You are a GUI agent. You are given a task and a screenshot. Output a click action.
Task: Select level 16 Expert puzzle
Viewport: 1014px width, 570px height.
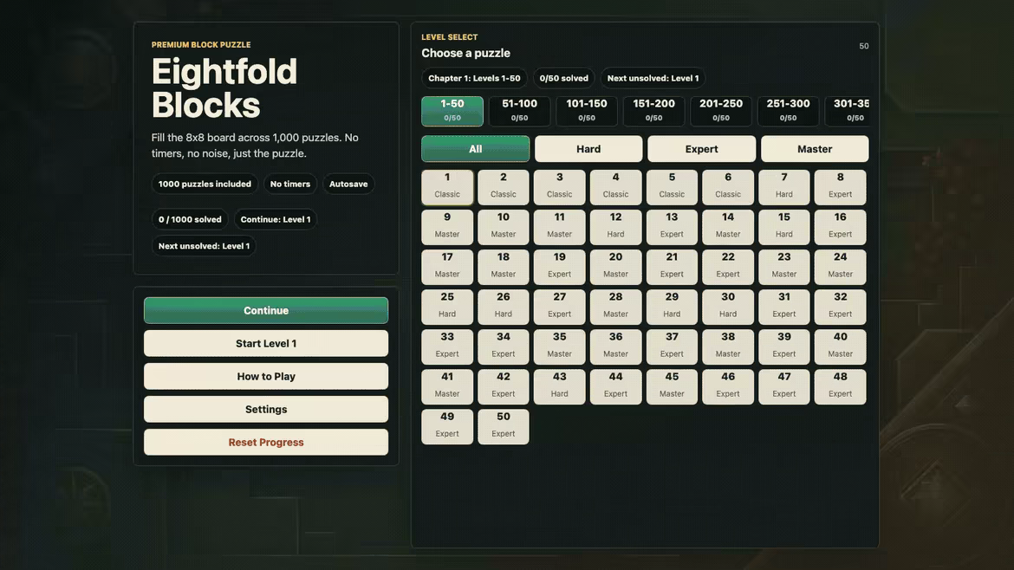[840, 227]
